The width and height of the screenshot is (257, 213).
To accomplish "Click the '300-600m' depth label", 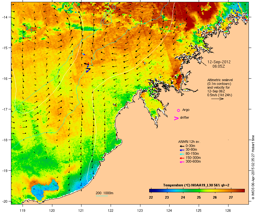I will (x=193, y=162).
